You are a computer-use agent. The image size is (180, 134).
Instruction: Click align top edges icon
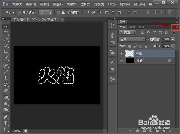tap(87, 12)
